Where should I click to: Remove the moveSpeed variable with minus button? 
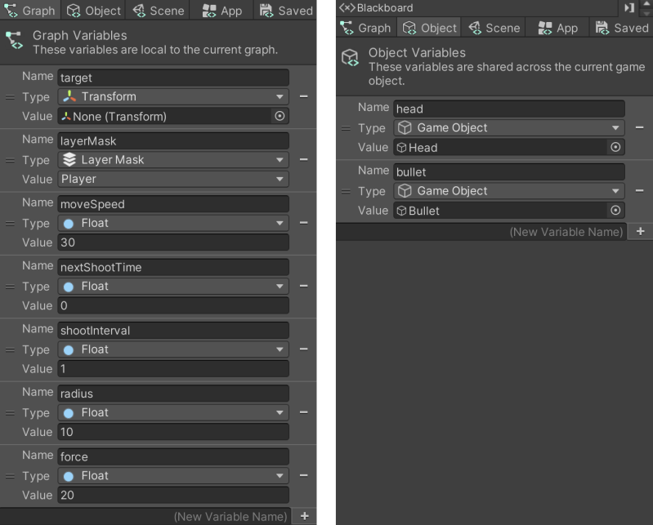pyautogui.click(x=303, y=223)
